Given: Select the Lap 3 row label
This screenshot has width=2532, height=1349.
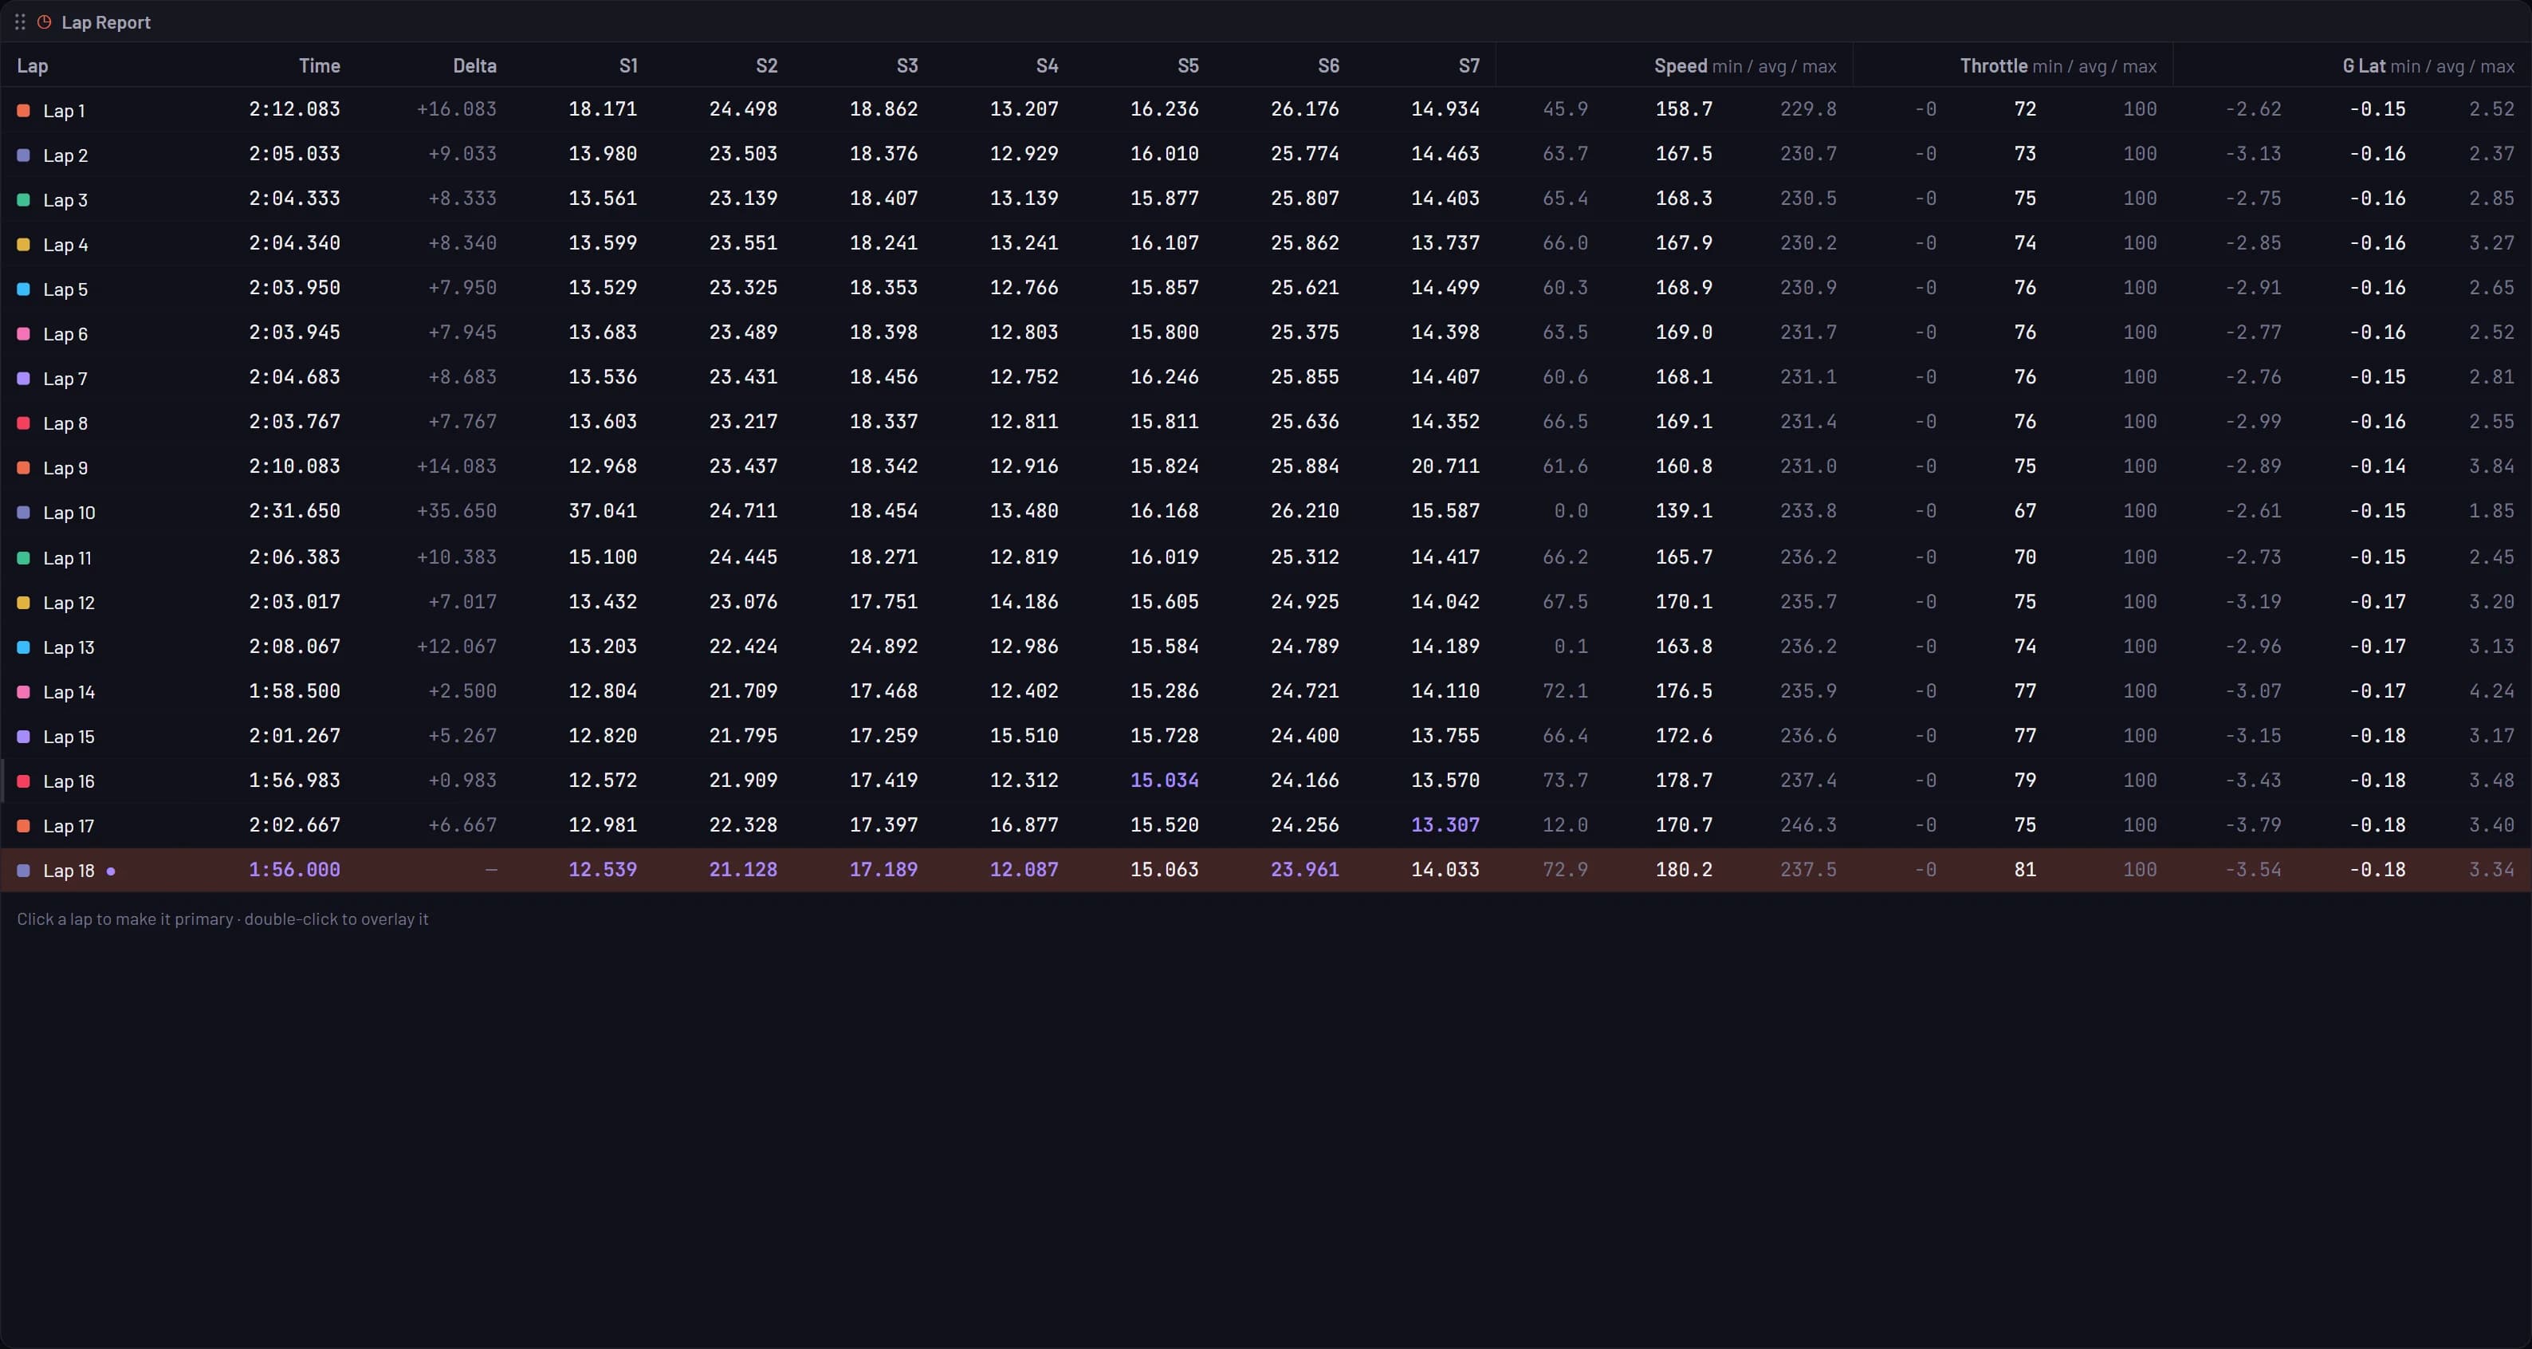Looking at the screenshot, I should click(65, 201).
